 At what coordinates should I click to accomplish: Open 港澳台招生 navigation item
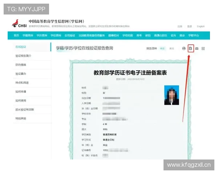[x=161, y=36]
